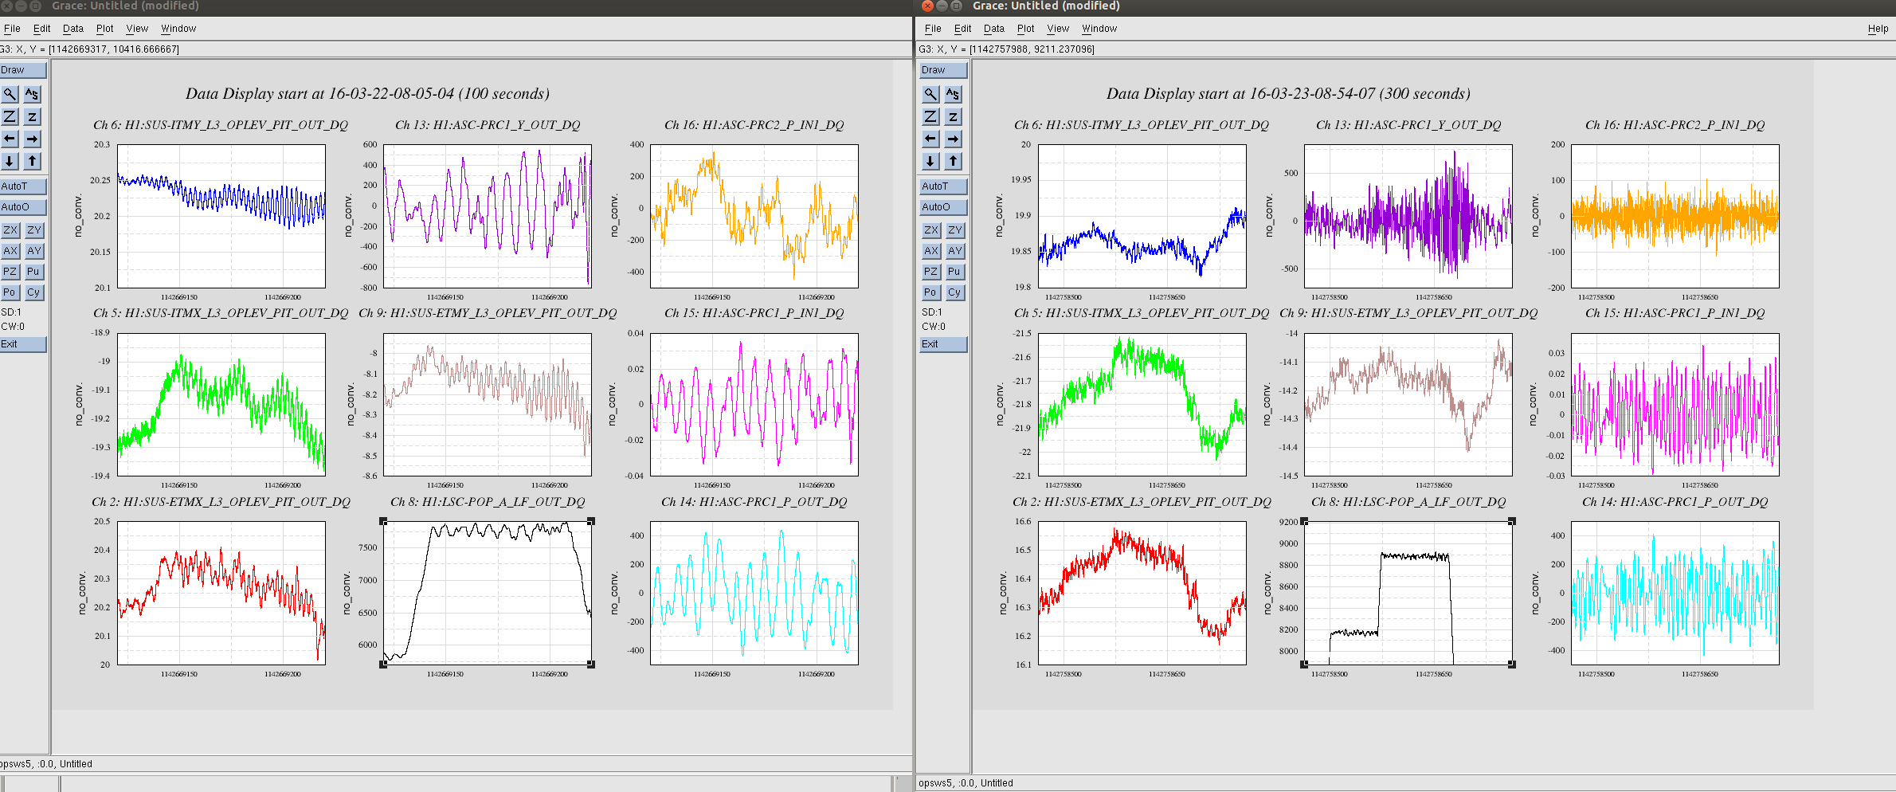
Task: Select the Ch 6 ITMY graph in left window
Action: pos(221,216)
